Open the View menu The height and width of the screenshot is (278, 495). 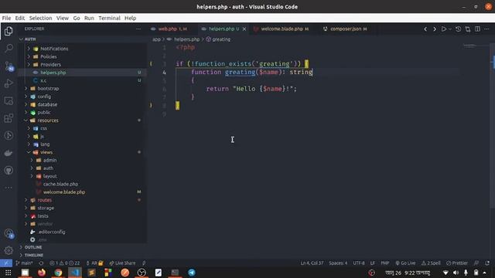63,18
